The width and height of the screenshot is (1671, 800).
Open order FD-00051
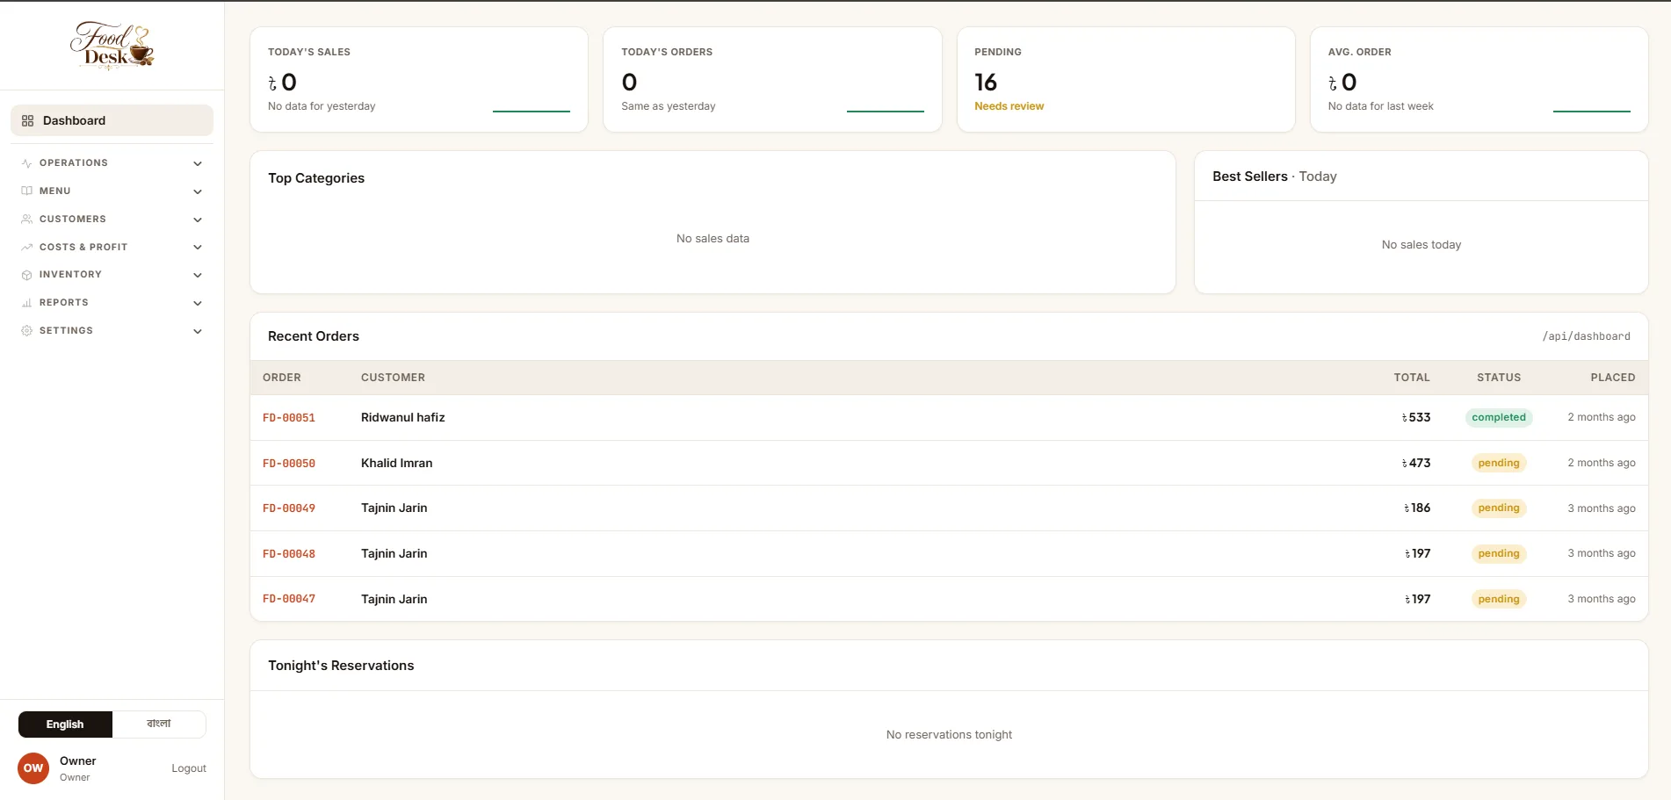pyautogui.click(x=289, y=418)
